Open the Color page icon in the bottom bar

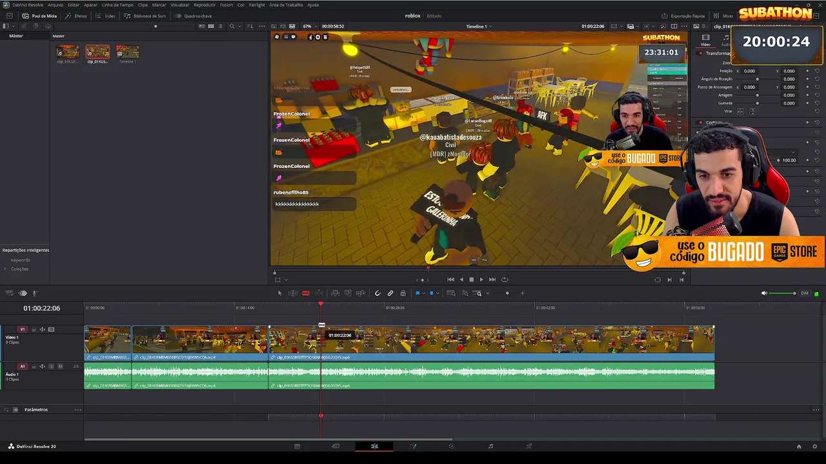[452, 446]
